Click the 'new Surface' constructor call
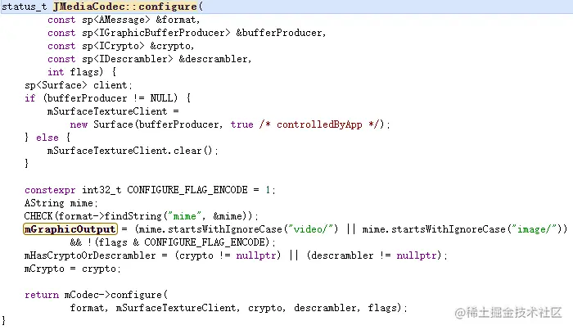This screenshot has width=573, height=330. 102,124
